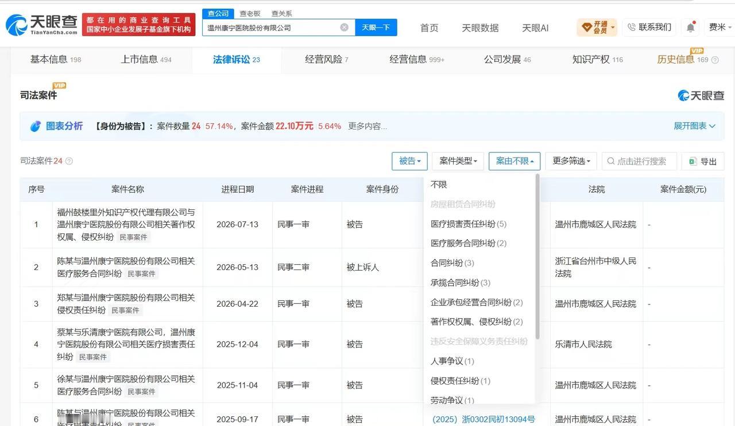Switch to 经营风险 tab
The width and height of the screenshot is (735, 426).
click(x=326, y=60)
